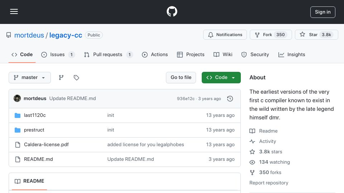Open the mortdeus owner profile link
Image resolution: width=344 pixels, height=193 pixels.
click(x=29, y=35)
